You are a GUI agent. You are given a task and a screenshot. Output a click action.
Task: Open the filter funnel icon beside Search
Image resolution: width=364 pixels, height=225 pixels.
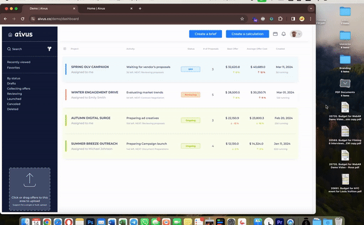pos(50,49)
